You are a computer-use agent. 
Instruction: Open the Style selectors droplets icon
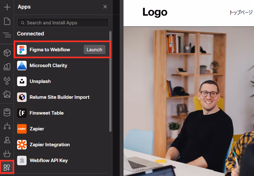pos(7,80)
